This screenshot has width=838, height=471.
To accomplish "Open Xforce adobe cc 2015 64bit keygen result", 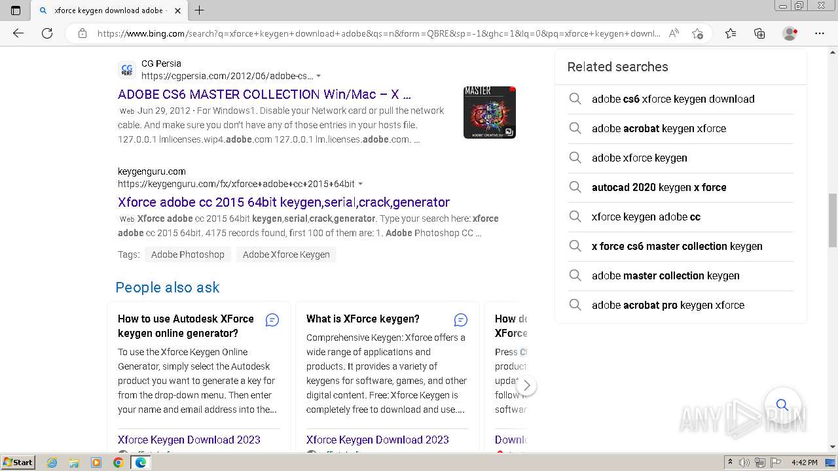I will tap(283, 202).
